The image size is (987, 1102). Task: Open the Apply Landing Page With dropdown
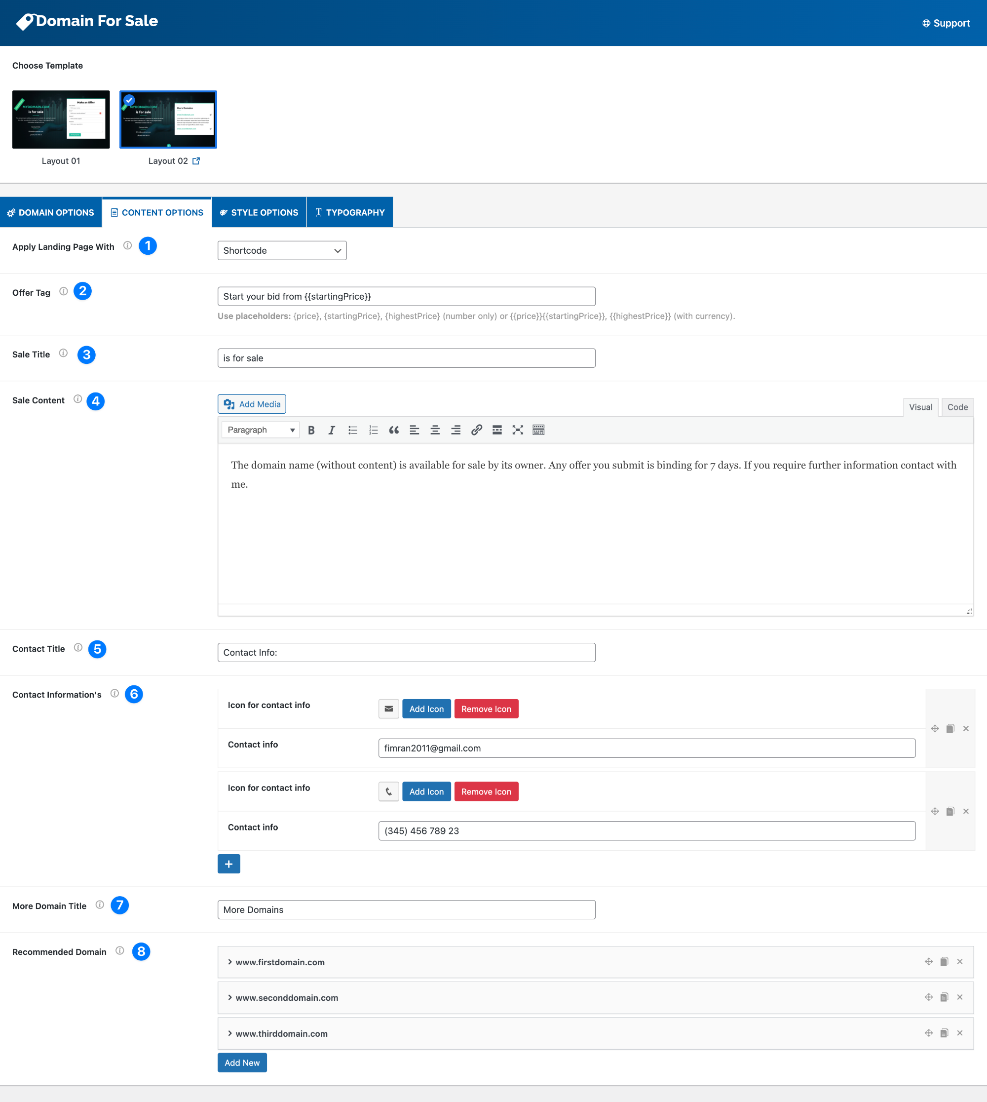(x=281, y=250)
